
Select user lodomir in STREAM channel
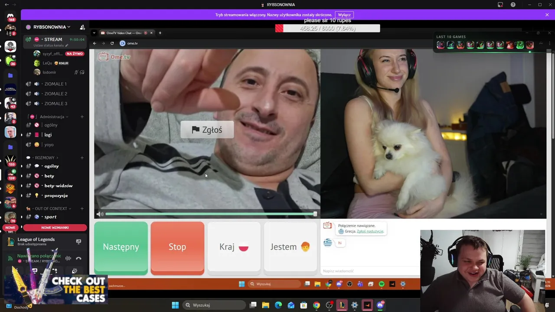49,72
